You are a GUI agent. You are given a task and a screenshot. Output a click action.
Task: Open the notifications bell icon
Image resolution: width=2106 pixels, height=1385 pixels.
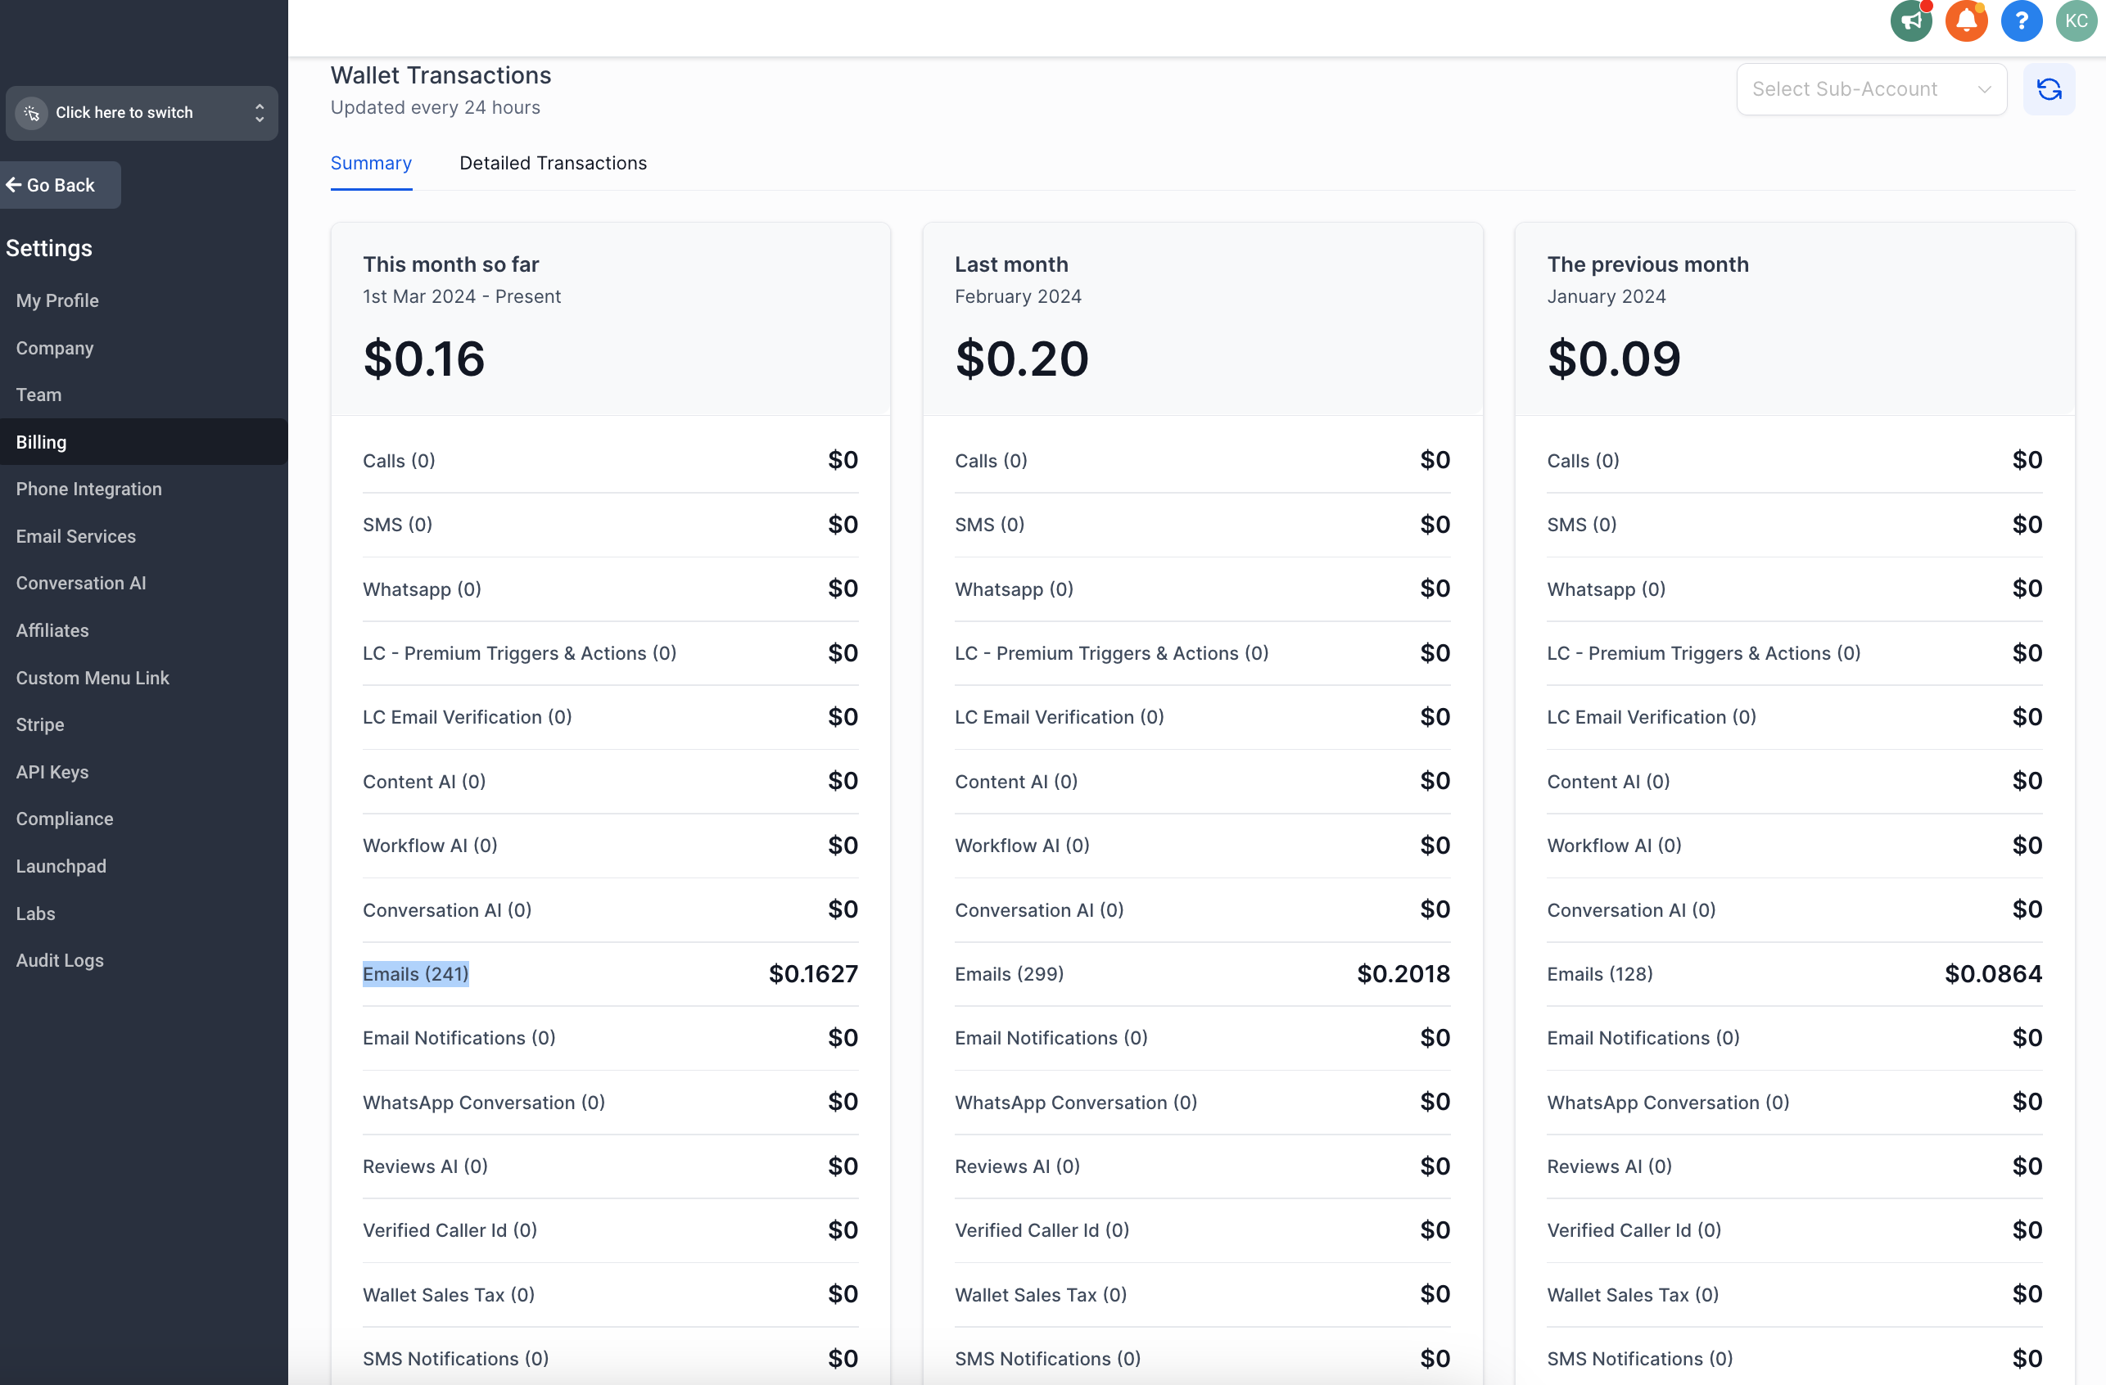(x=1966, y=20)
